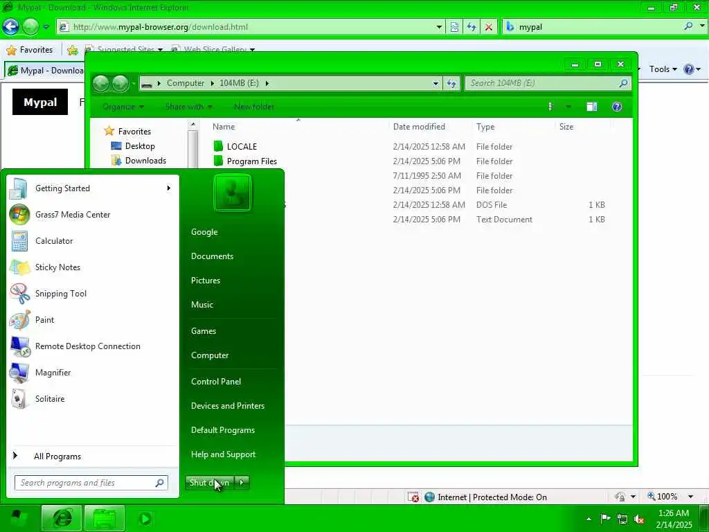Open Computer from Start menu

tap(210, 355)
